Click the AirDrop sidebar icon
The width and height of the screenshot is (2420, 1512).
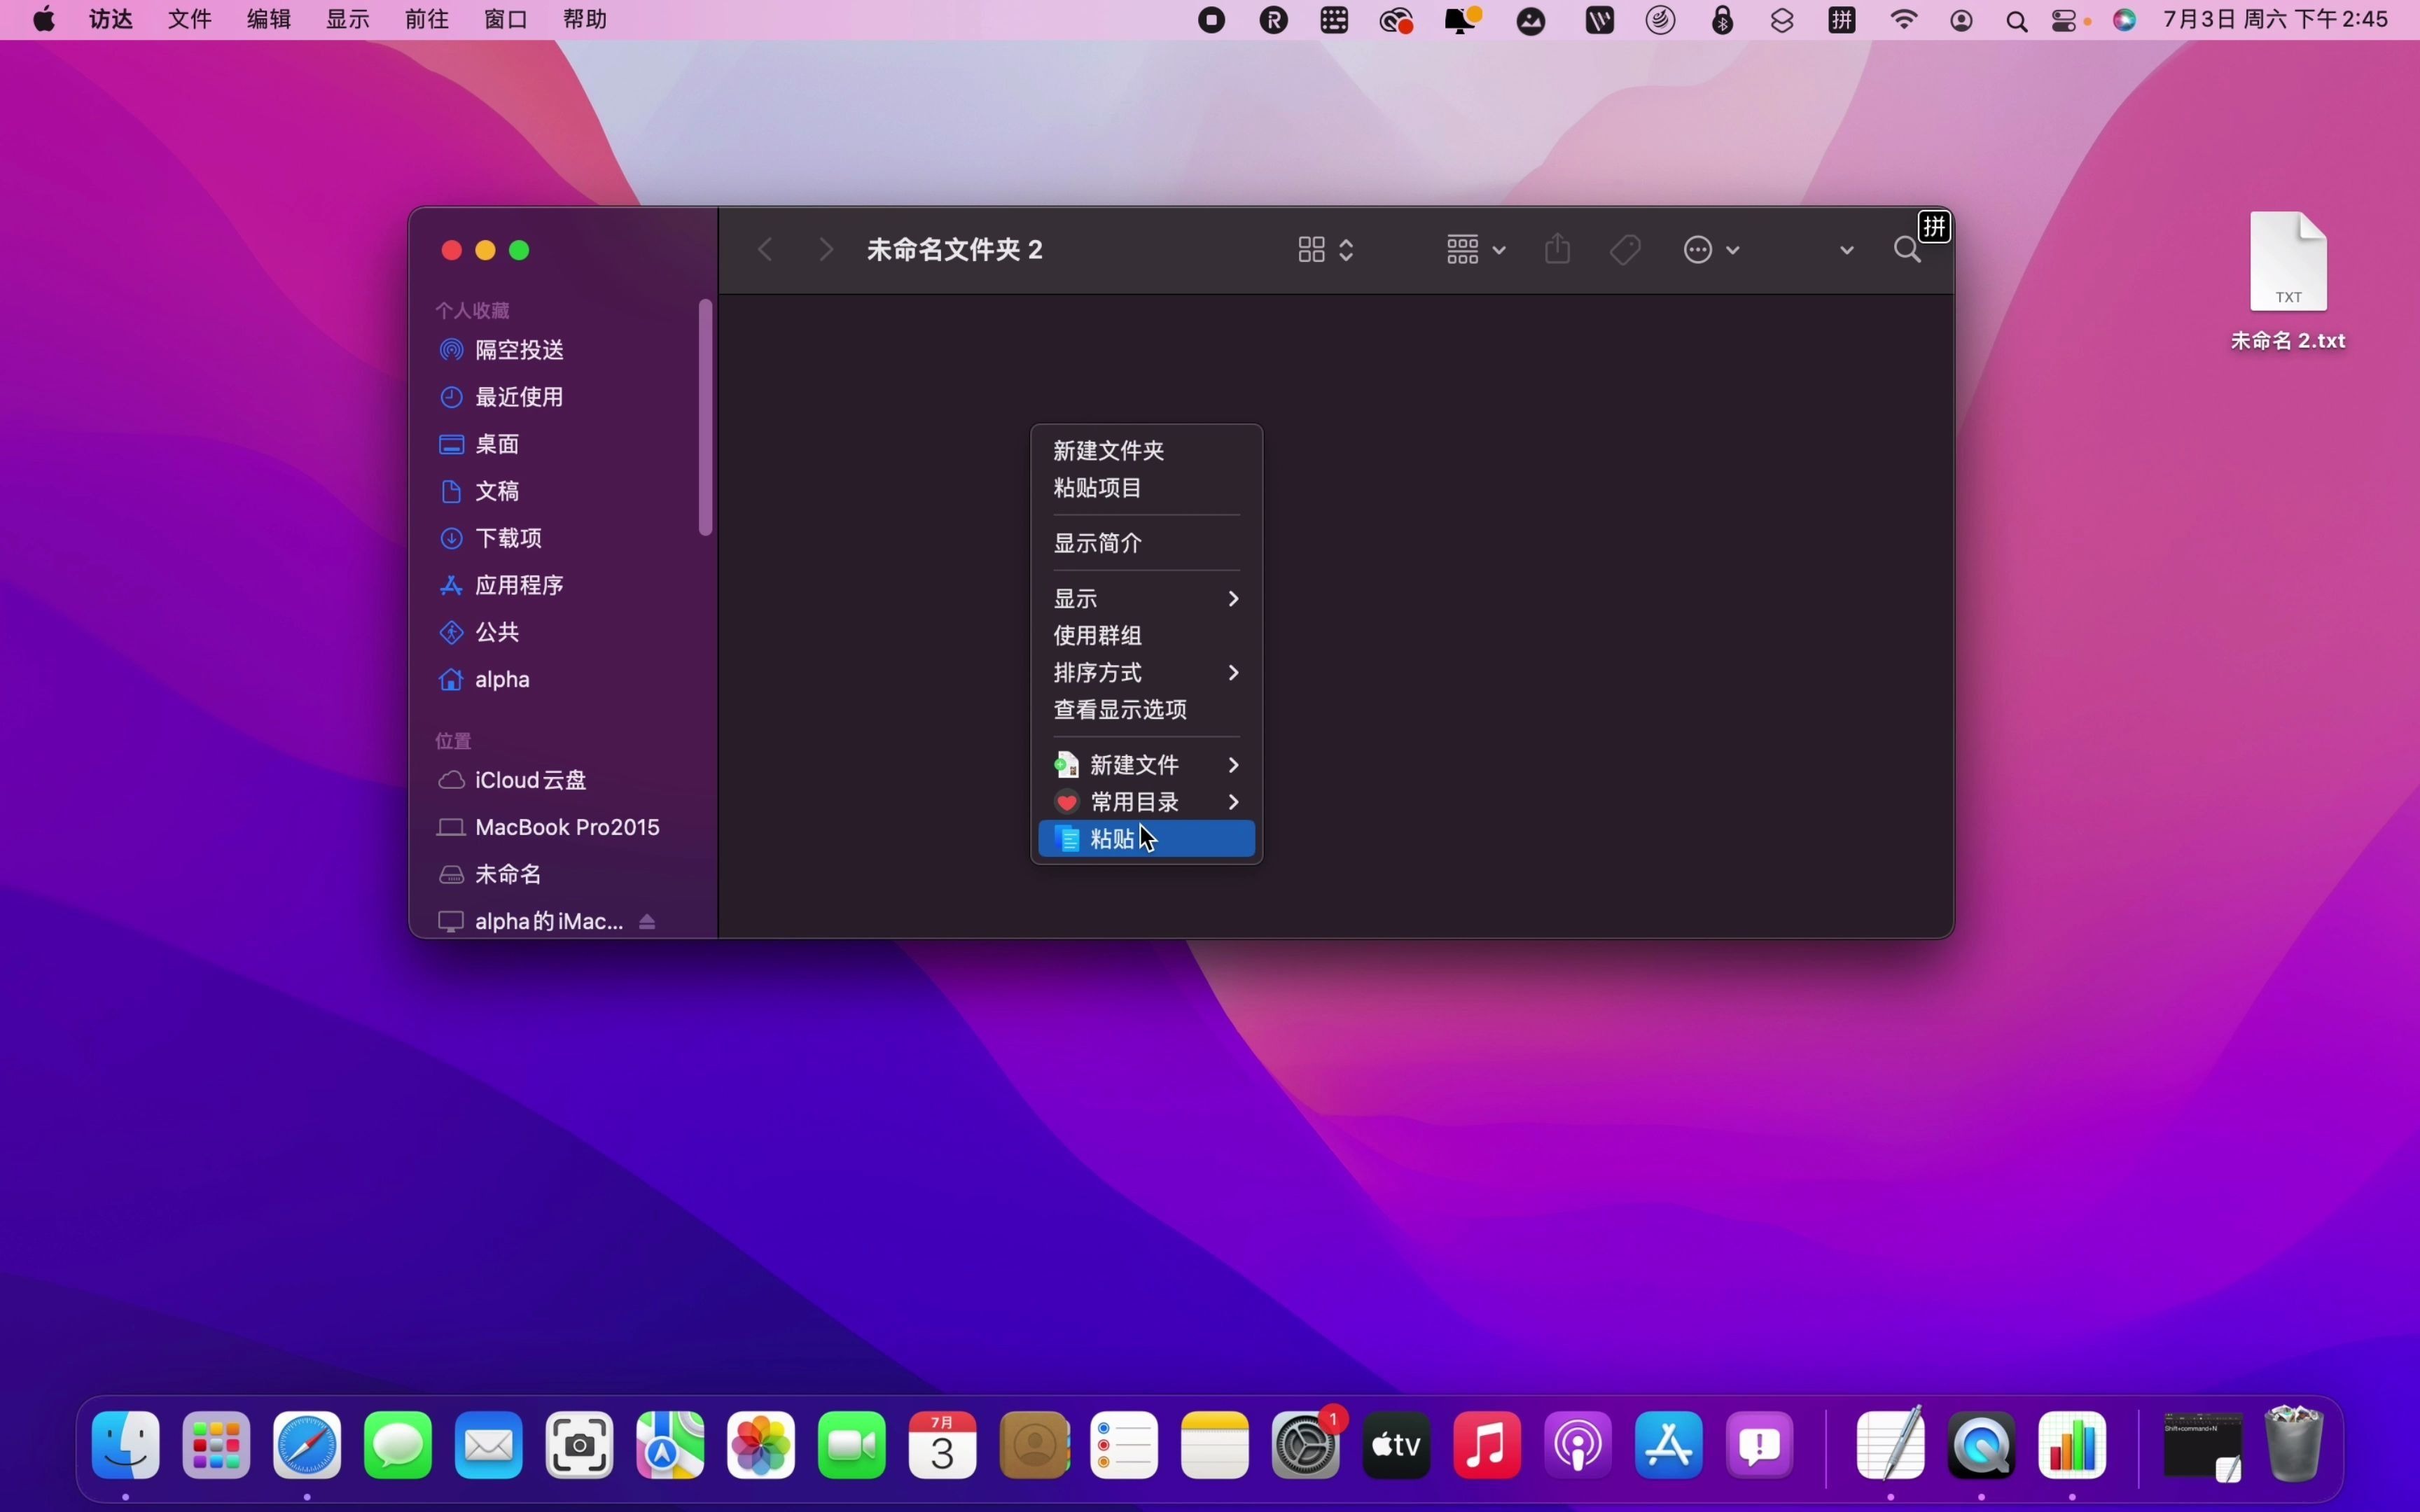pos(451,349)
